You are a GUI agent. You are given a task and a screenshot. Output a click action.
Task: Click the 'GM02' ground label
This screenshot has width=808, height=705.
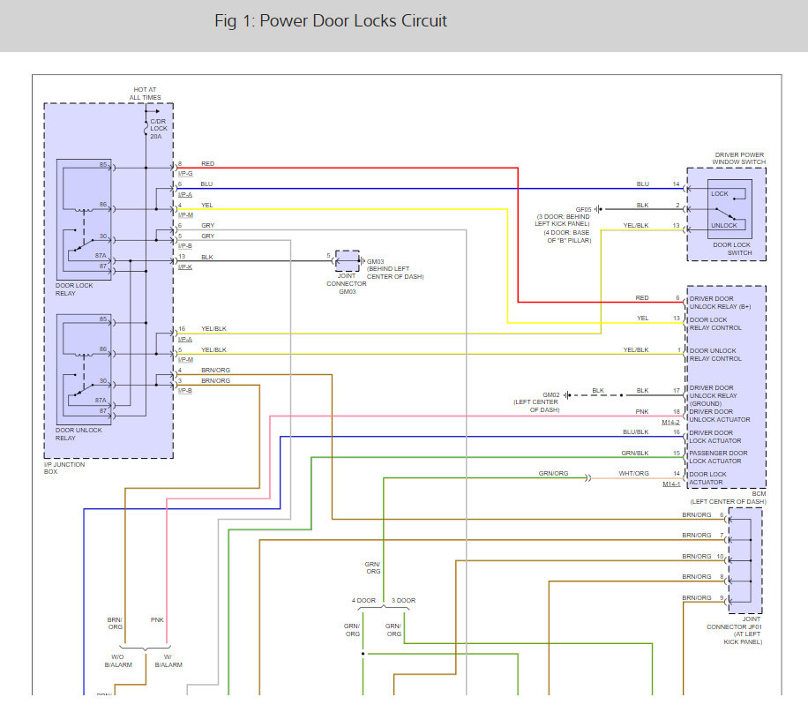click(550, 395)
